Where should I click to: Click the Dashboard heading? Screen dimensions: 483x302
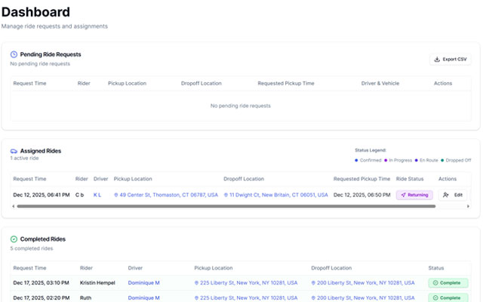pos(35,12)
